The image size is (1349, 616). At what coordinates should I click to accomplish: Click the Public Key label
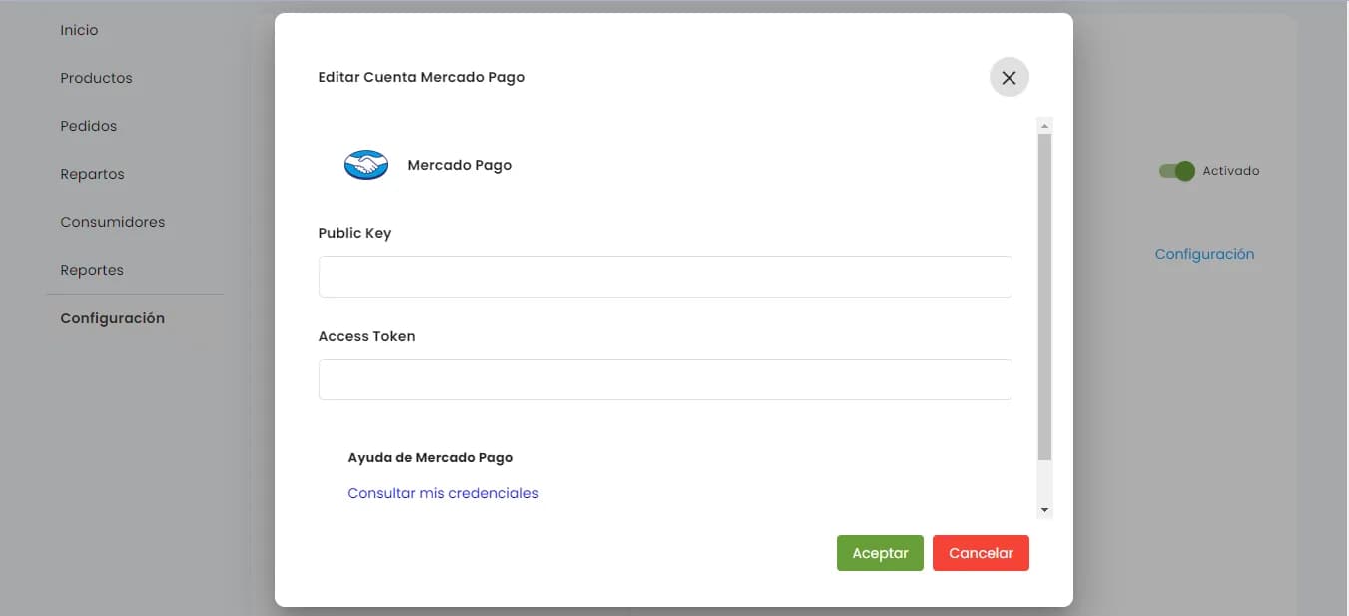tap(354, 233)
